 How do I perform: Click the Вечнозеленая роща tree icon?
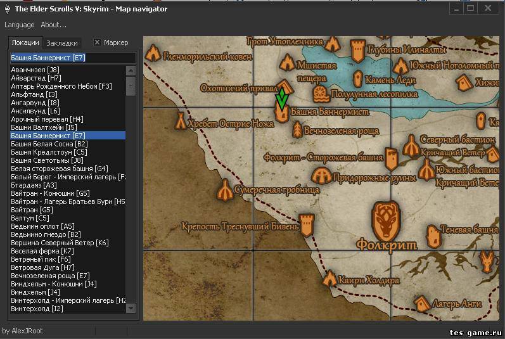click(x=297, y=130)
